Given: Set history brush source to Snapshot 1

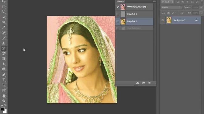Looking at the screenshot, I should pyautogui.click(x=118, y=14).
